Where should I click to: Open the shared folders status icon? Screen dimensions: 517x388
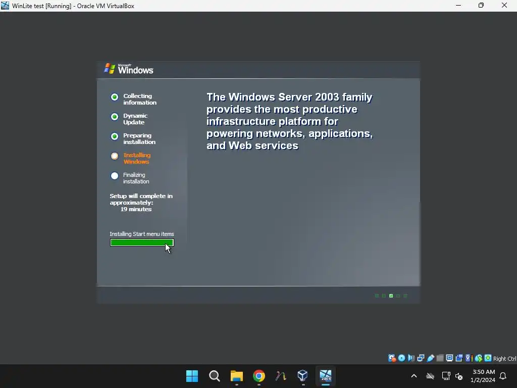coord(440,358)
